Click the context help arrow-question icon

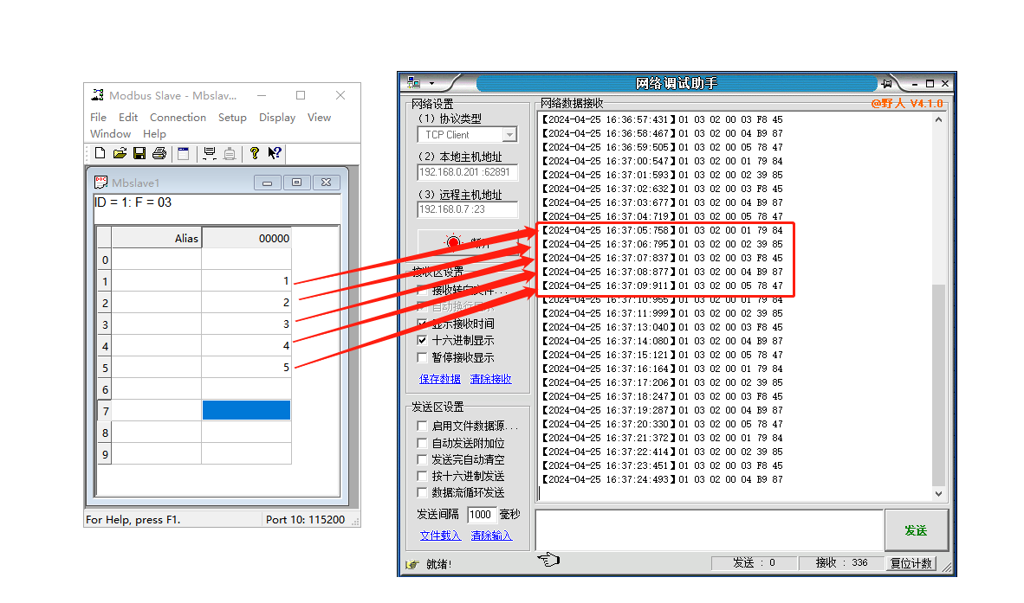[275, 153]
